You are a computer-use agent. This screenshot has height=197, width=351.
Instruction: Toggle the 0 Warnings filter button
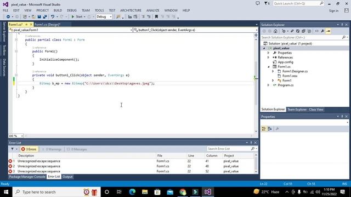pos(52,149)
